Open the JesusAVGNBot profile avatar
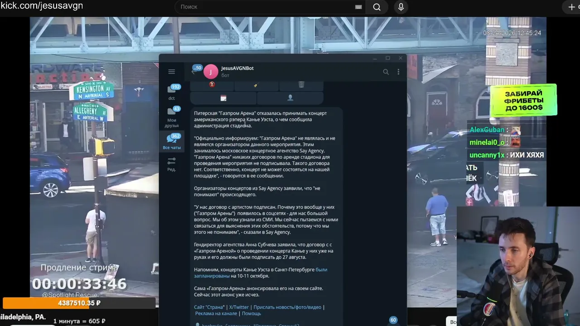The image size is (580, 326). pyautogui.click(x=211, y=72)
